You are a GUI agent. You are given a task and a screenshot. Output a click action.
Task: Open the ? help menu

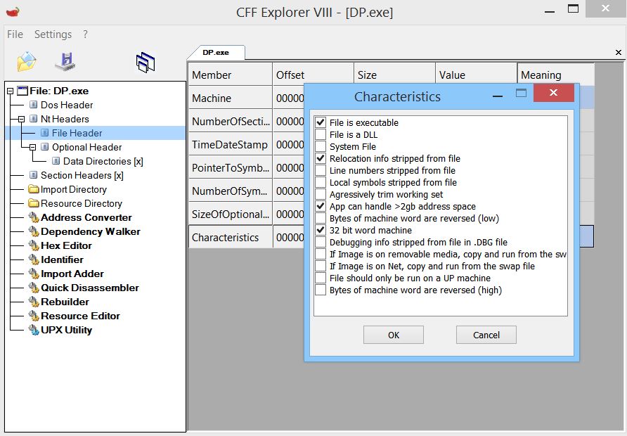(x=85, y=34)
